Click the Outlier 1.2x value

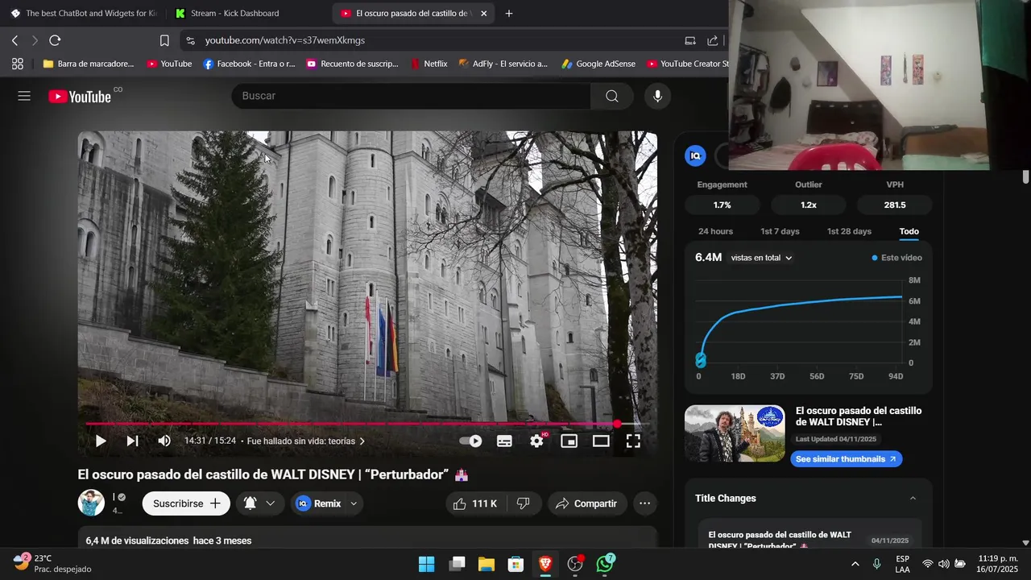point(809,205)
